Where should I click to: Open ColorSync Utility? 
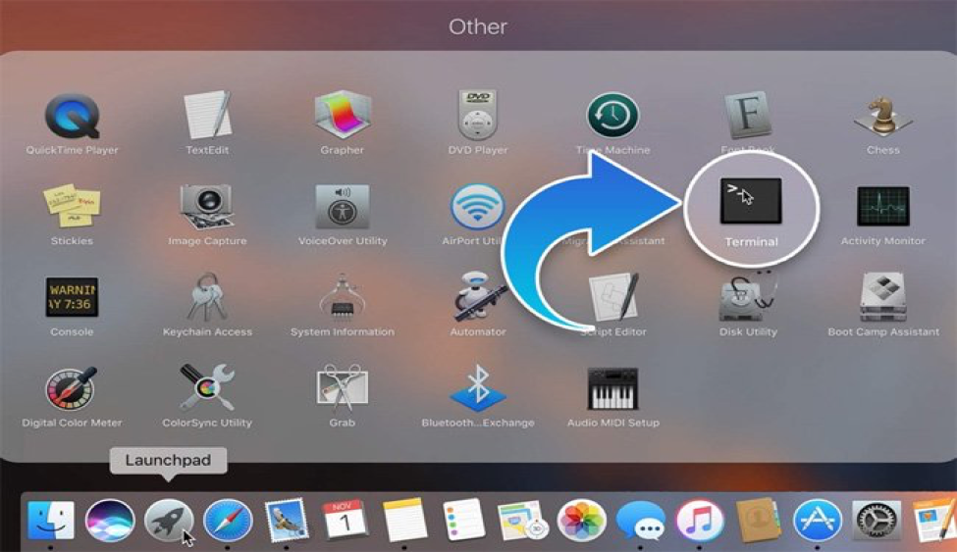point(207,387)
